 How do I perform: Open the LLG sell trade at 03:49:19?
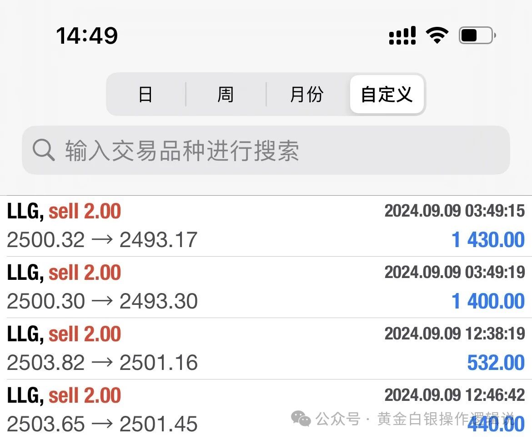(266, 287)
